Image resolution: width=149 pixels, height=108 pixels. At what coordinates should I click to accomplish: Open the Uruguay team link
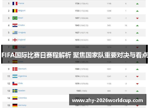[x=22, y=33]
